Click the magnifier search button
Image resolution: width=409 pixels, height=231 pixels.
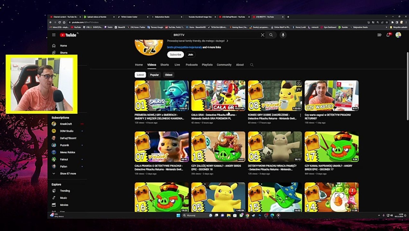pyautogui.click(x=271, y=35)
